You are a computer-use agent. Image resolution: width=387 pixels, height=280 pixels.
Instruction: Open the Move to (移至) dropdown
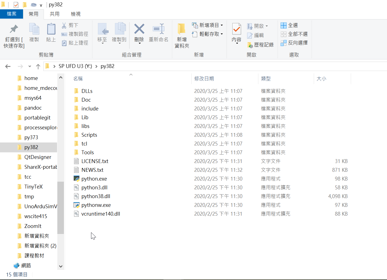click(x=103, y=43)
